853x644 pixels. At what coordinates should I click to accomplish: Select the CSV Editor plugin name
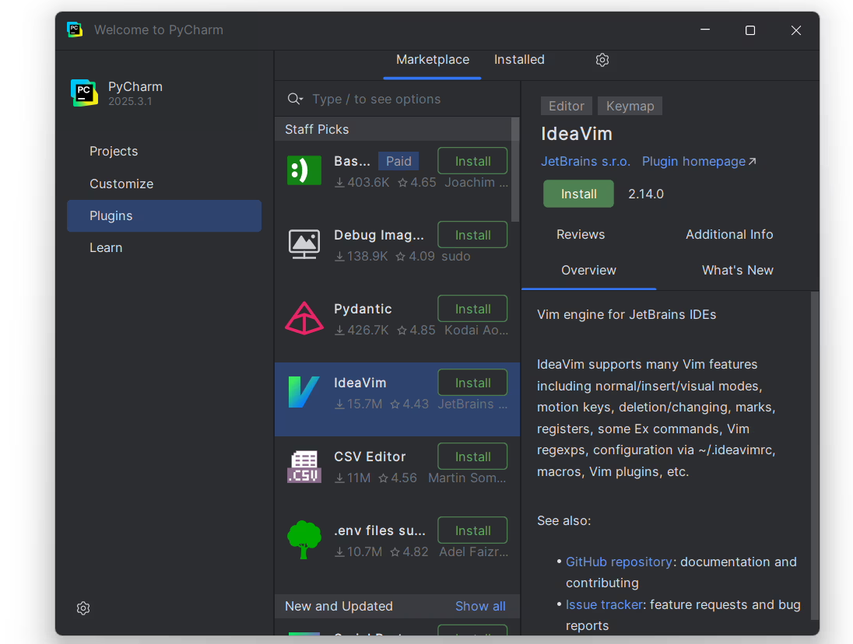pyautogui.click(x=370, y=457)
